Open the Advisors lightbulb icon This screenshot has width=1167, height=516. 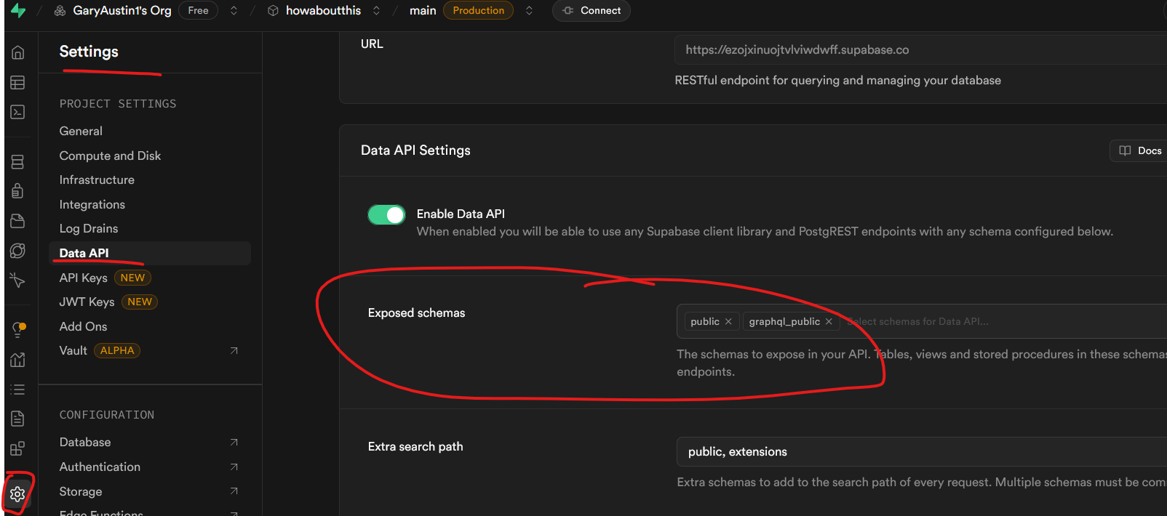[18, 329]
